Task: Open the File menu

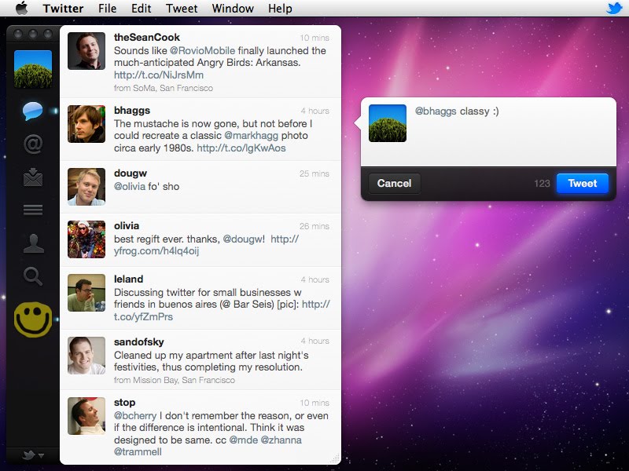Action: [107, 9]
